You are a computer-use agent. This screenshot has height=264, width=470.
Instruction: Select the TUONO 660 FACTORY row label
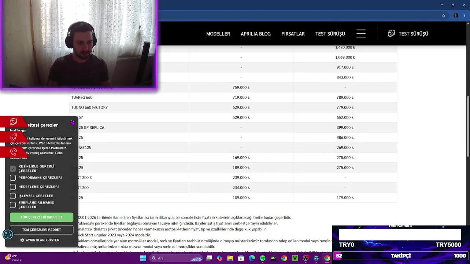click(89, 107)
